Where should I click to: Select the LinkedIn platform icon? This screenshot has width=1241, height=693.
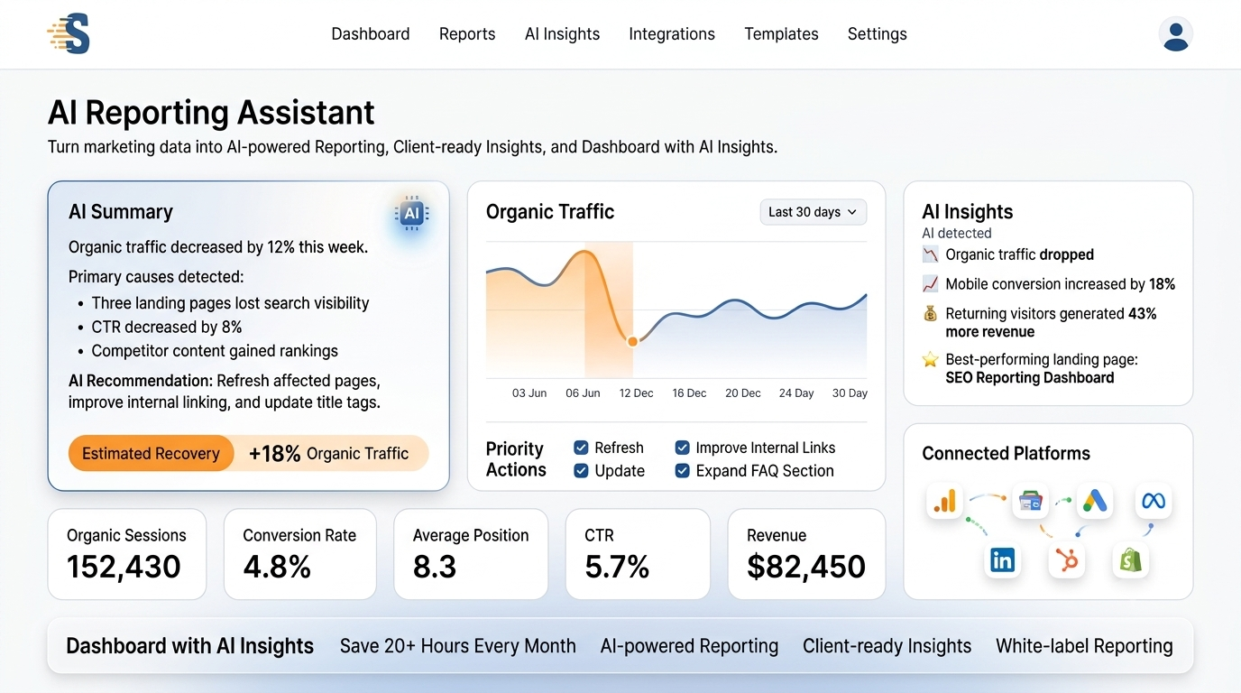(x=1002, y=560)
